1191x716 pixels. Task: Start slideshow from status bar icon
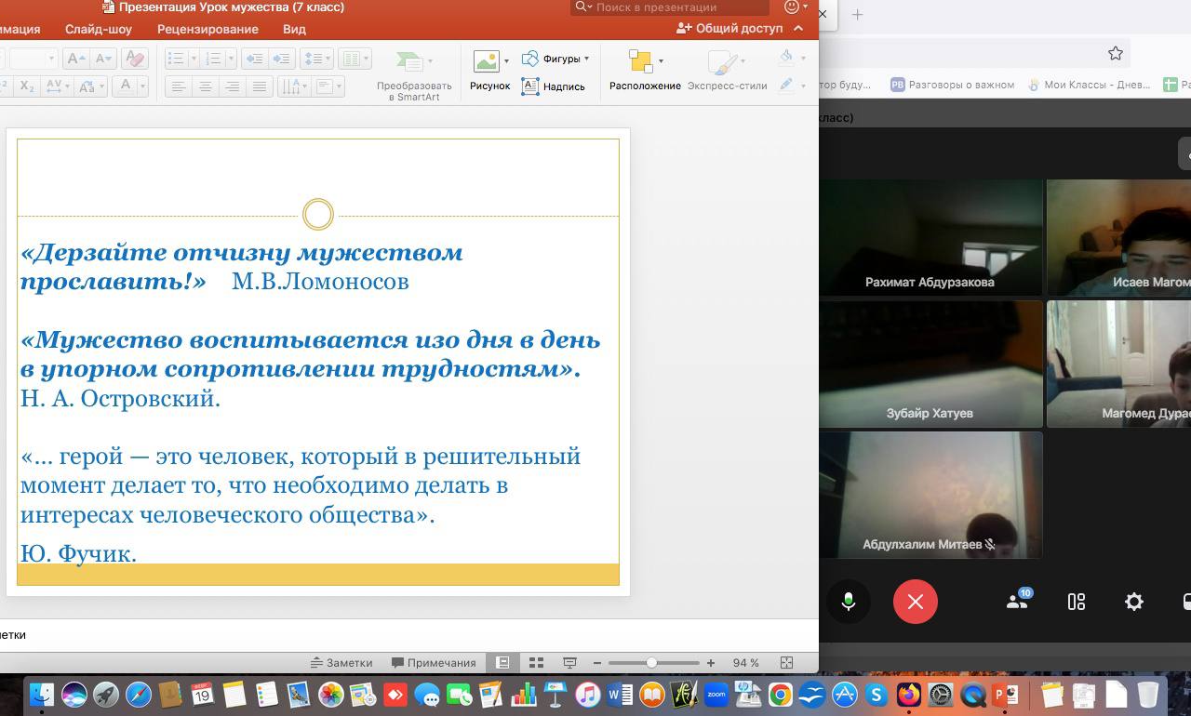(x=569, y=663)
